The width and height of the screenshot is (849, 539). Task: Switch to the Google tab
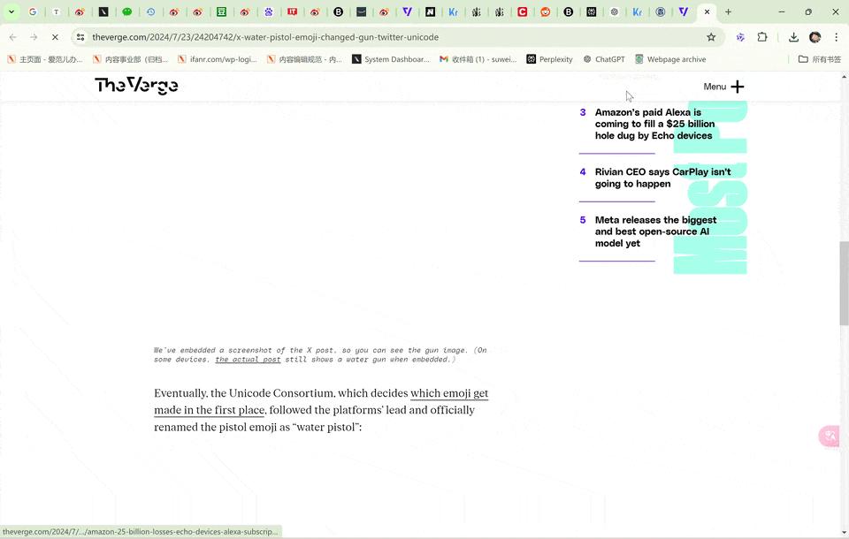(33, 11)
